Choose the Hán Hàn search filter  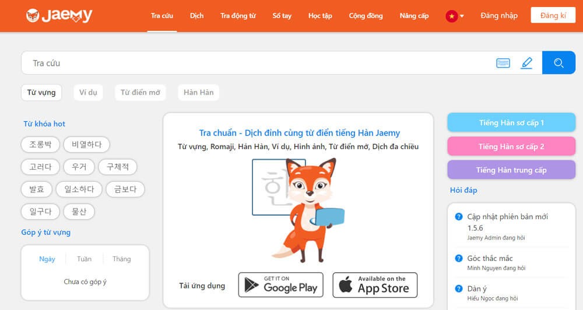[x=198, y=93]
